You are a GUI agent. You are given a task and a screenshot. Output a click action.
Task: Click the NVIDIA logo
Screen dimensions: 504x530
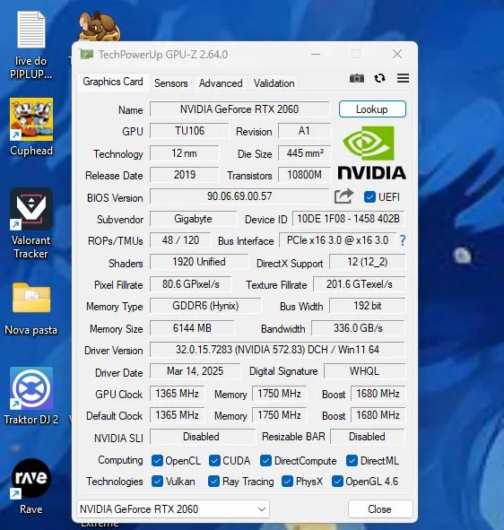click(372, 152)
